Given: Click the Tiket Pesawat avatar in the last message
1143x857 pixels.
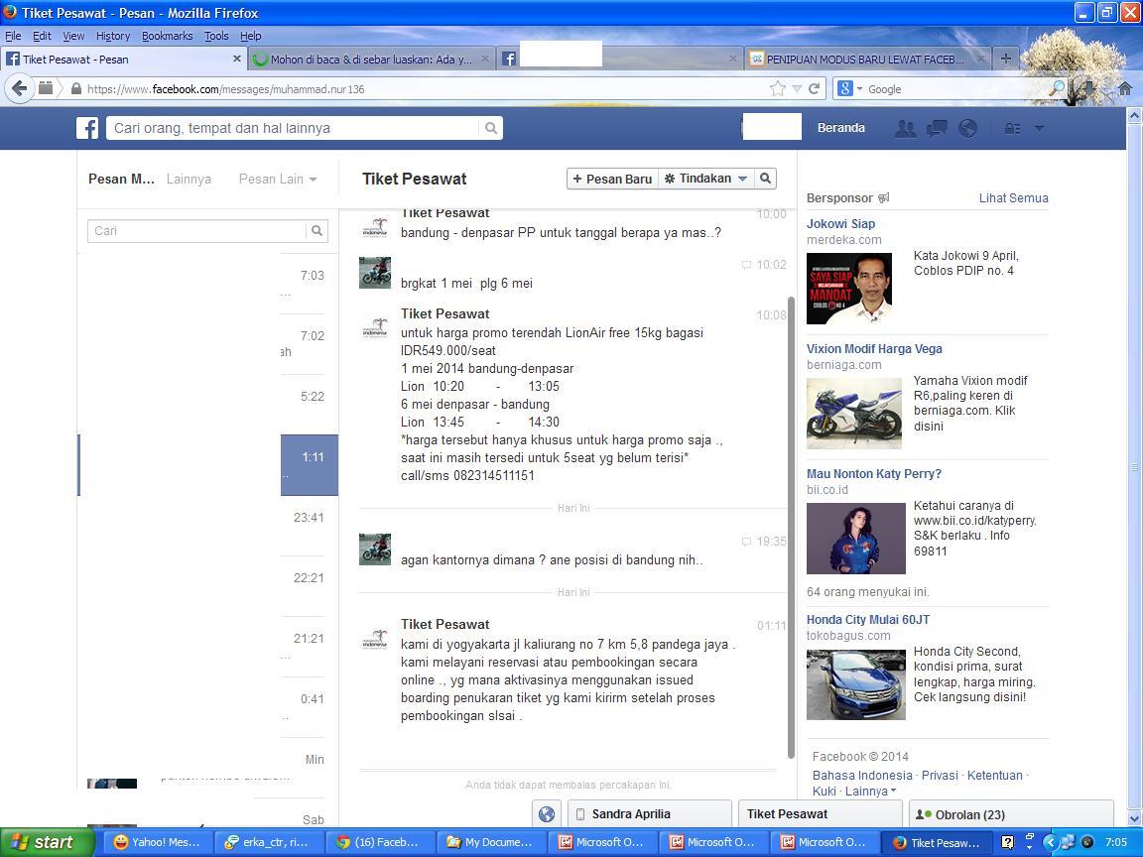Looking at the screenshot, I should click(375, 639).
